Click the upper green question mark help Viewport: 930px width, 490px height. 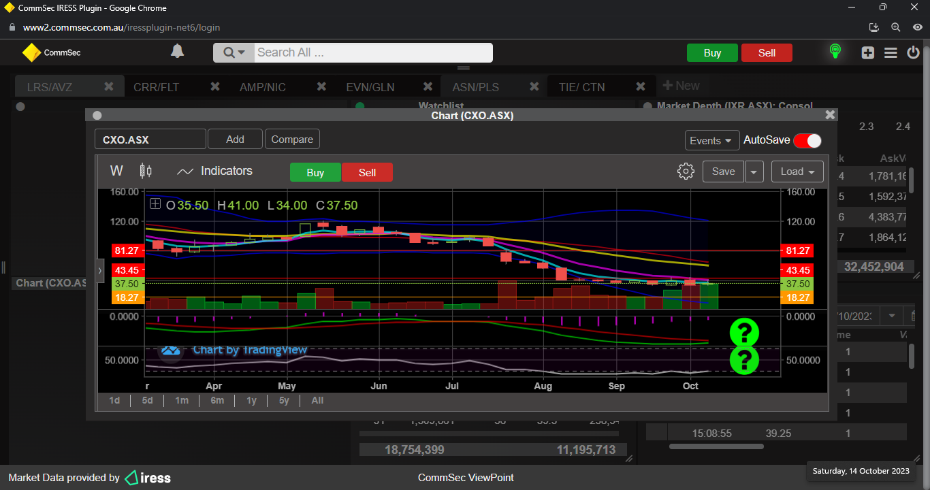744,333
